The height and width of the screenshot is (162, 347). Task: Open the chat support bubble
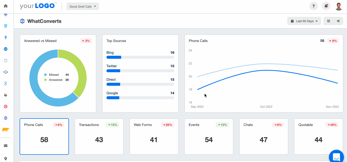coord(336,157)
